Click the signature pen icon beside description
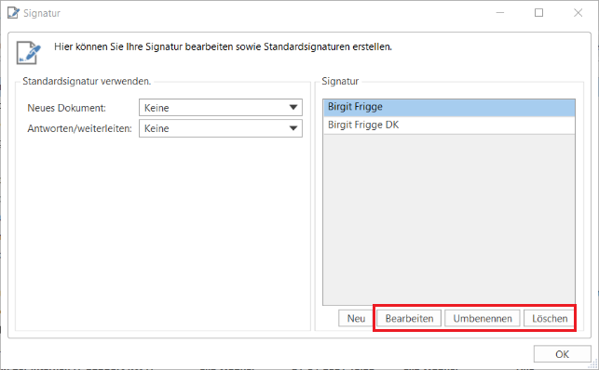This screenshot has width=599, height=370. click(28, 53)
